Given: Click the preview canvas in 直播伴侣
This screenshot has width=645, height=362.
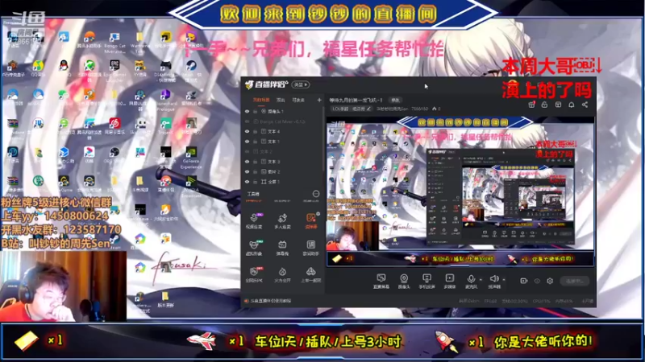Looking at the screenshot, I should point(460,191).
